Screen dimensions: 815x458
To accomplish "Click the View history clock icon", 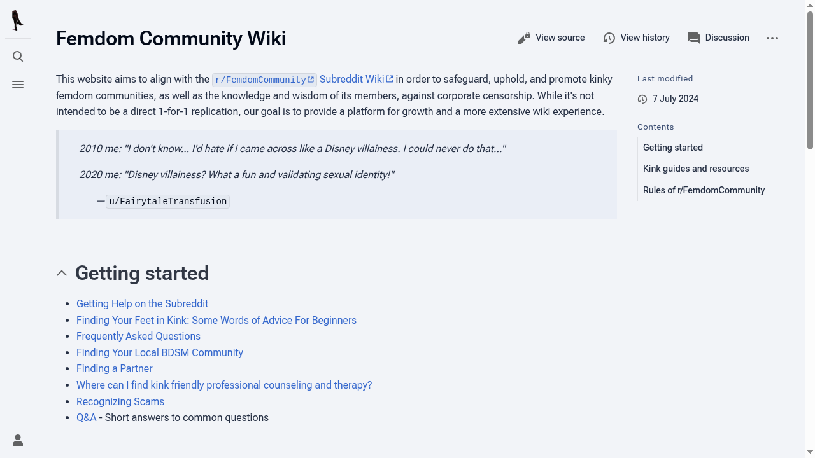I will (609, 38).
